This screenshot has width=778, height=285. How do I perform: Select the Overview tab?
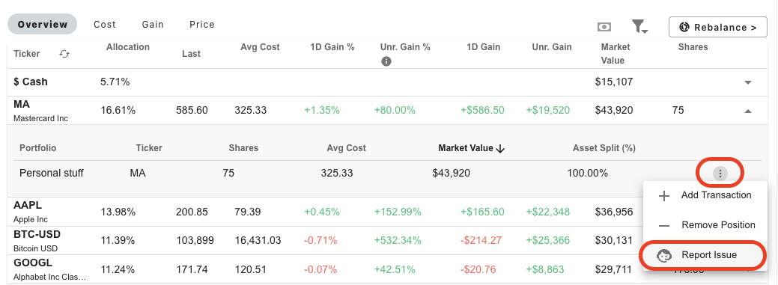pos(42,24)
